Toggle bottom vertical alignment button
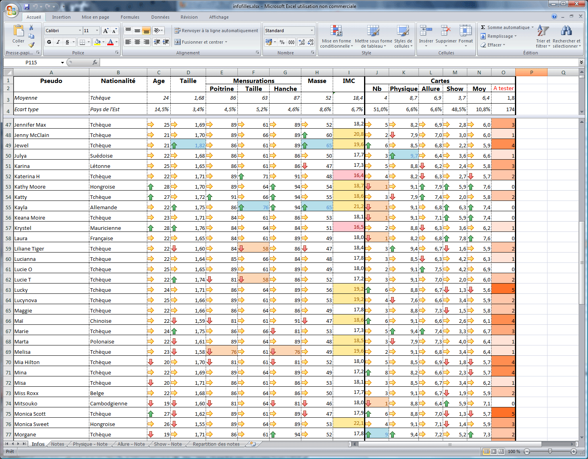 tap(146, 31)
